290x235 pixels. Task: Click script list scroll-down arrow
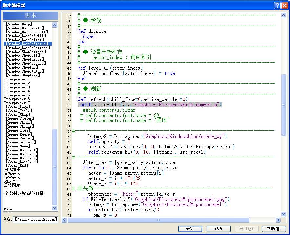(54, 208)
